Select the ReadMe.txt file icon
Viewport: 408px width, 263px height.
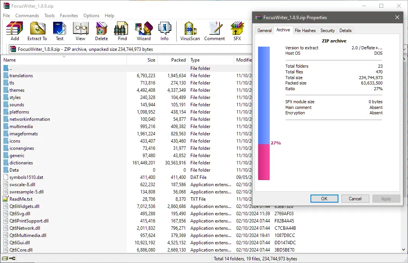tap(6, 199)
